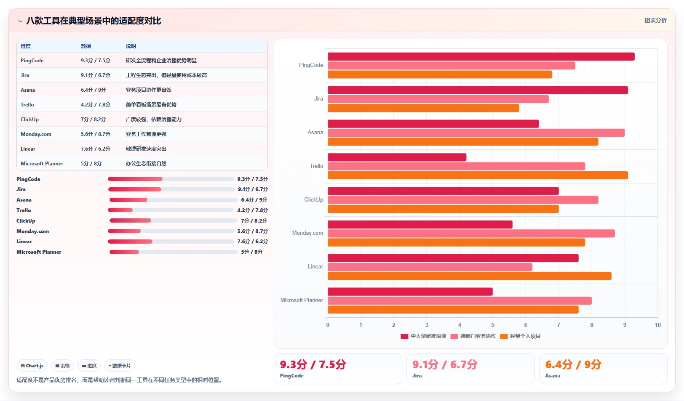This screenshot has height=401, width=684.
Task: Click the Monday.com label in progress list
Action: 32,231
